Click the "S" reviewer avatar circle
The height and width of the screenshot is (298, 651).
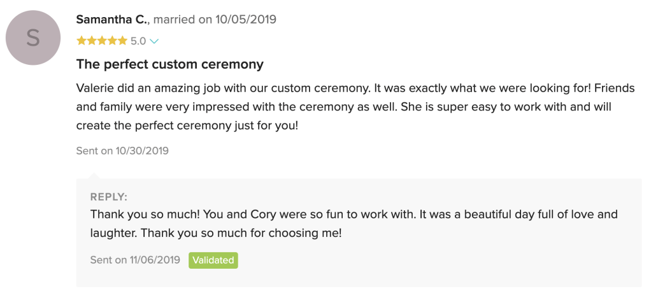pos(32,37)
